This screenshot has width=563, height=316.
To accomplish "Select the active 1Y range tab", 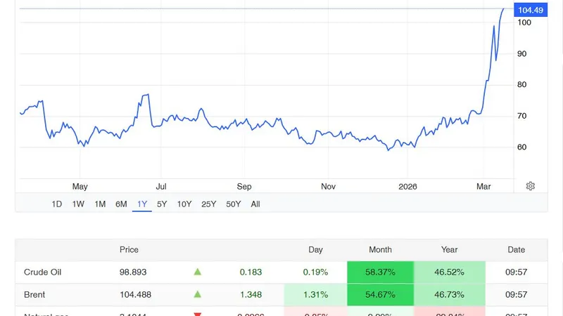I will click(x=142, y=204).
